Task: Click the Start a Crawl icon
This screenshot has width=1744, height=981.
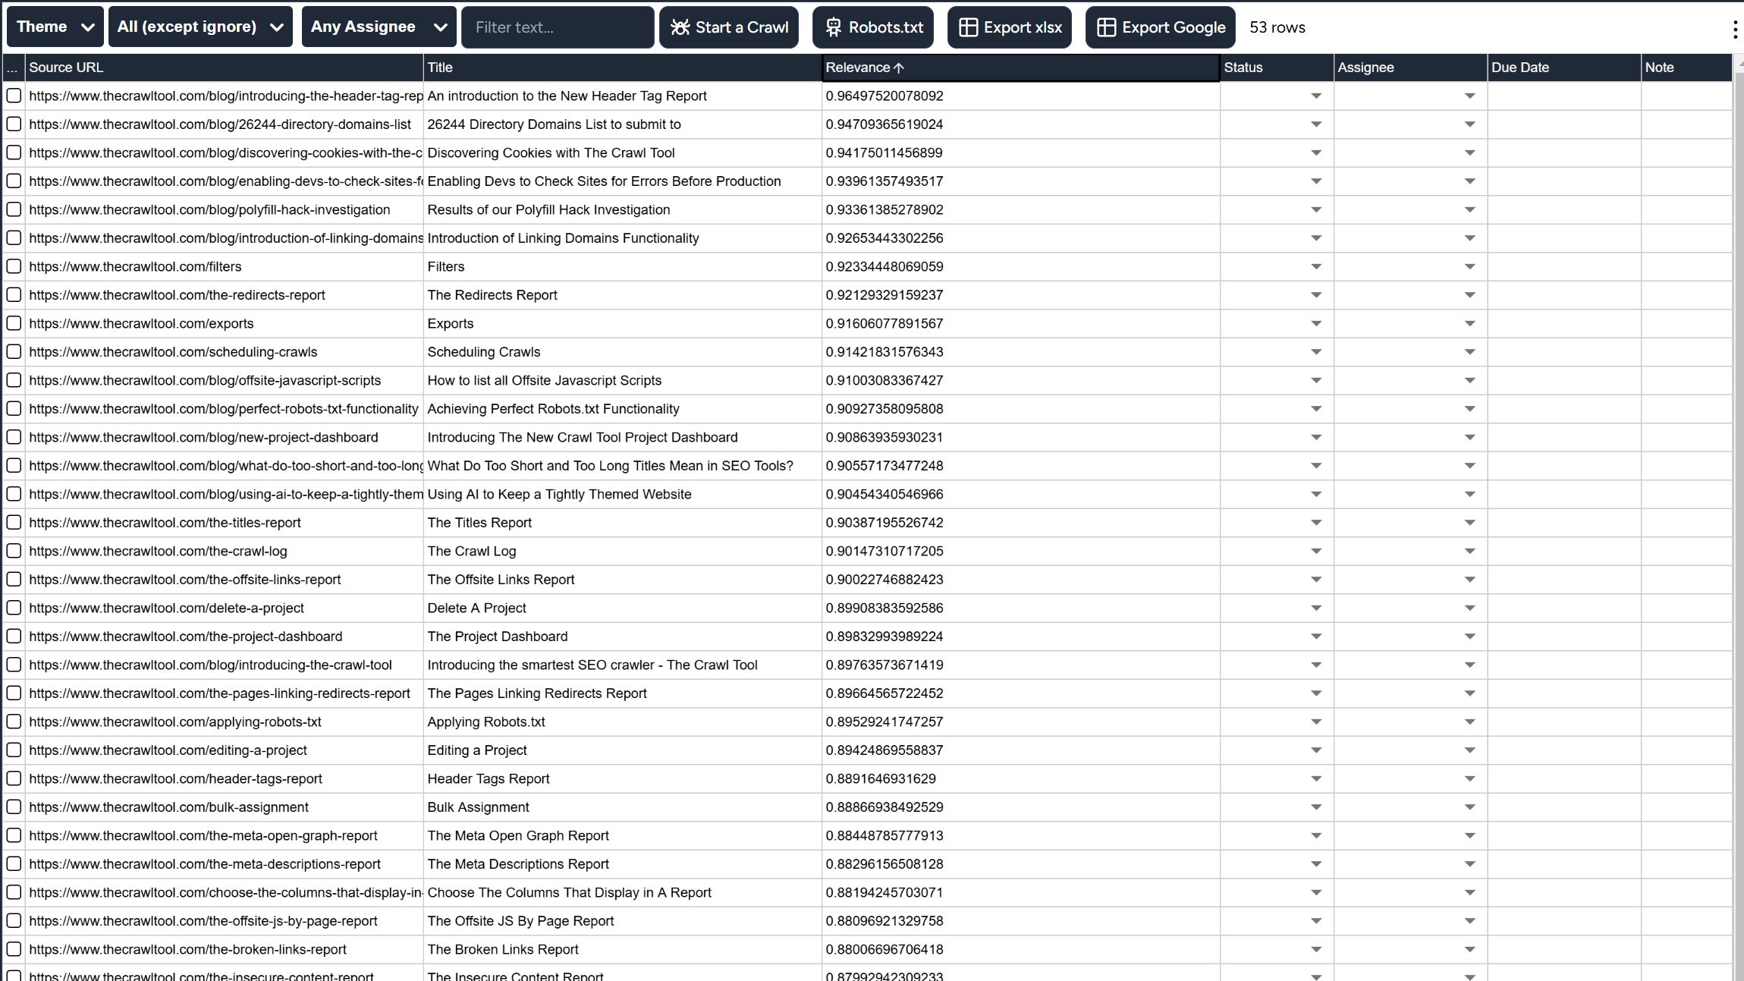Action: [x=681, y=27]
